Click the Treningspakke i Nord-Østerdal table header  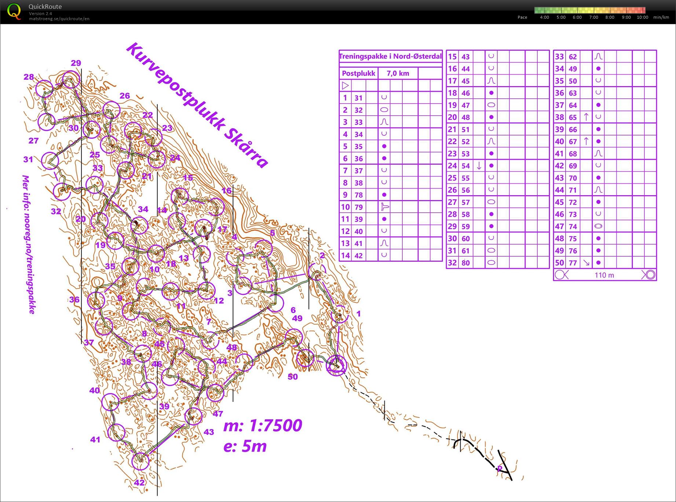(390, 56)
